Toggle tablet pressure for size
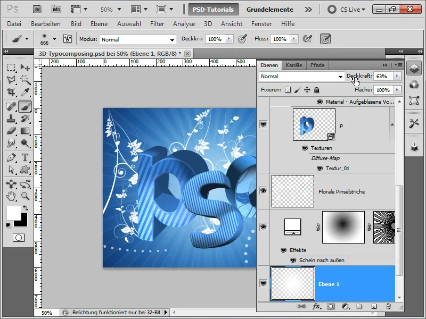 (x=325, y=39)
